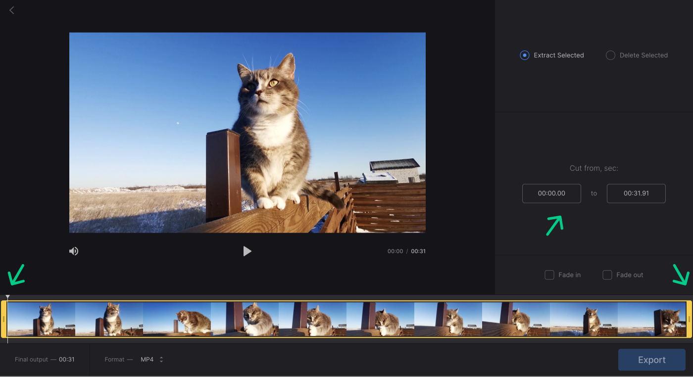Viewport: 693px width, 377px height.
Task: Grab the right yellow trim handle
Action: click(x=689, y=319)
